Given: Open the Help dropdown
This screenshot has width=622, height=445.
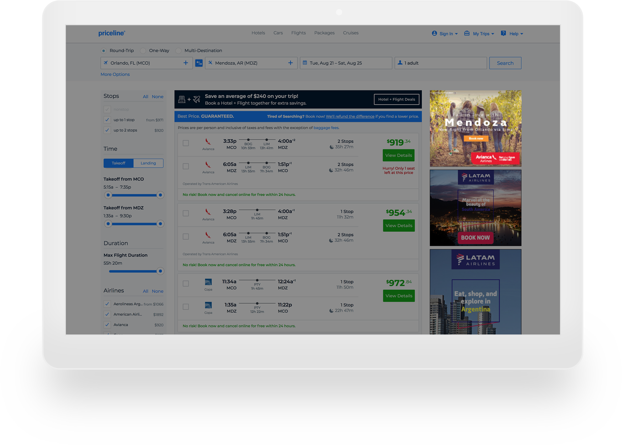Looking at the screenshot, I should coord(512,34).
